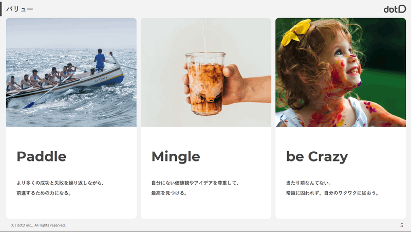Viewport: 411px width, 232px height.
Task: Click the yellow bow in girl's hair
Action: (x=295, y=32)
